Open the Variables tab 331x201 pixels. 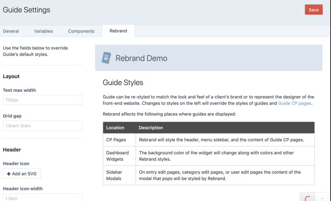point(43,31)
